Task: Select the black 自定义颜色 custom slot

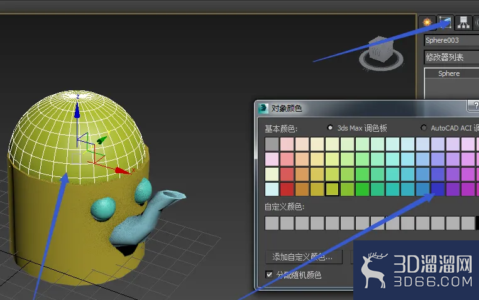Action: point(478,223)
